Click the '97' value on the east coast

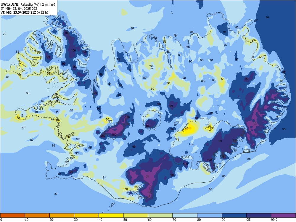pyautogui.click(x=284, y=72)
